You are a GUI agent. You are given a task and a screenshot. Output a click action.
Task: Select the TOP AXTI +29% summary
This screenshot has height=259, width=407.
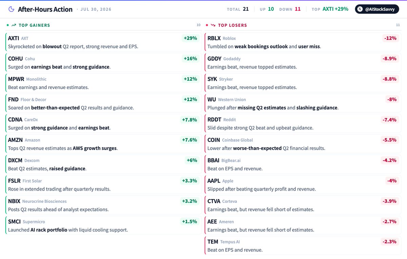pyautogui.click(x=330, y=9)
